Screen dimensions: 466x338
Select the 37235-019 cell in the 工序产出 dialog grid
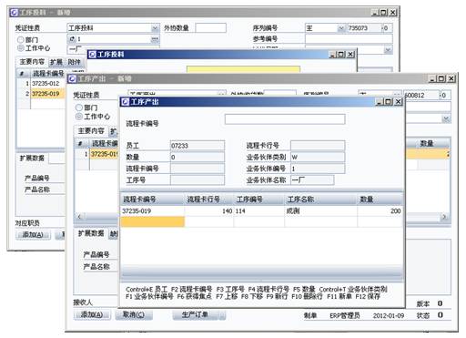tap(152, 211)
